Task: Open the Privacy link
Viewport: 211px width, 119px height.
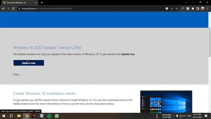Action: tap(16, 74)
